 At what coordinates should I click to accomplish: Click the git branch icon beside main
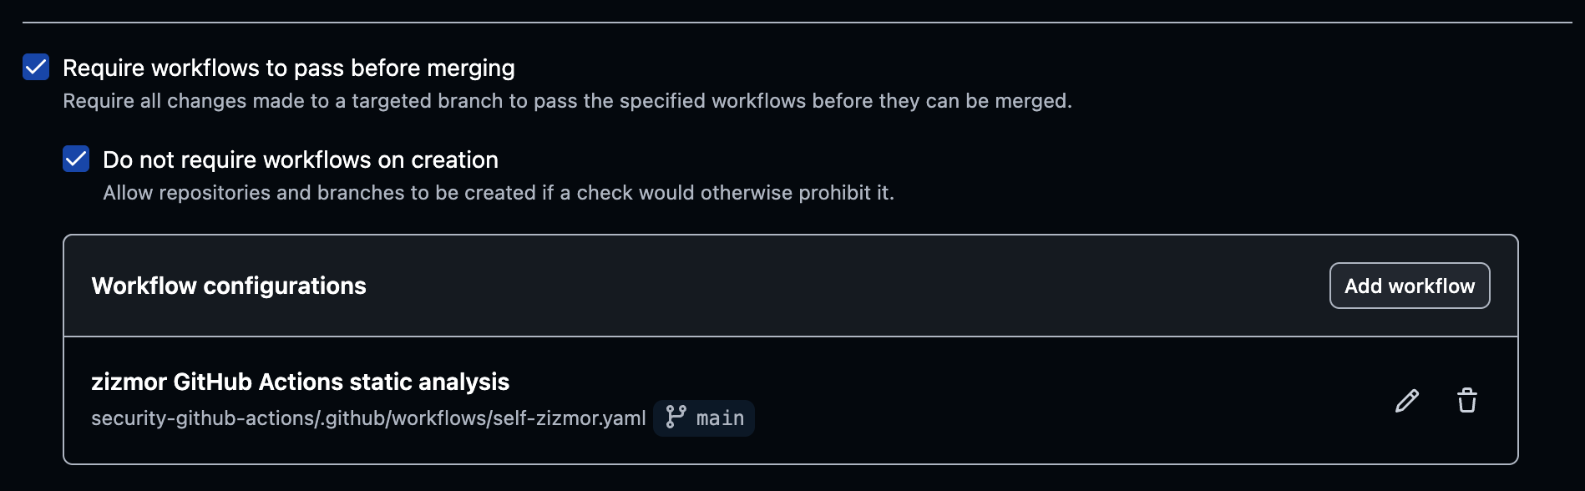click(x=676, y=418)
